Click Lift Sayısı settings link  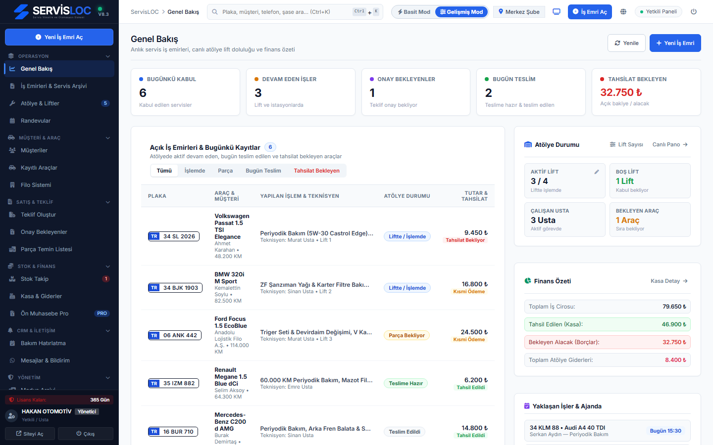point(626,144)
